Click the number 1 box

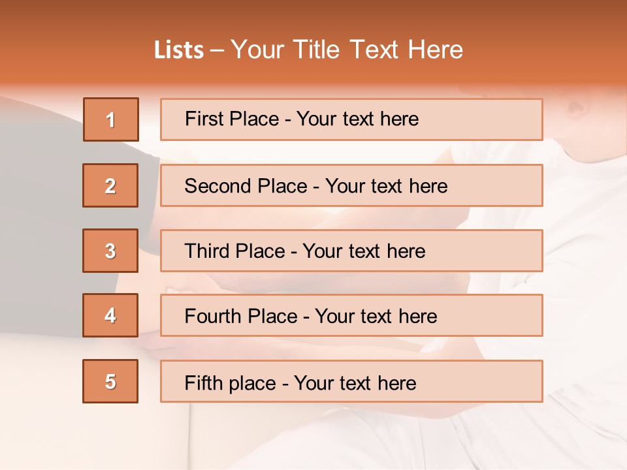111,119
